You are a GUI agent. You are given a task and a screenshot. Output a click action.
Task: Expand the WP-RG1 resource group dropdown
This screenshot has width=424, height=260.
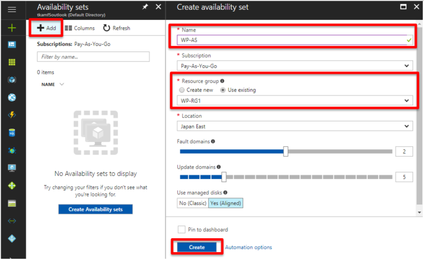pos(295,100)
